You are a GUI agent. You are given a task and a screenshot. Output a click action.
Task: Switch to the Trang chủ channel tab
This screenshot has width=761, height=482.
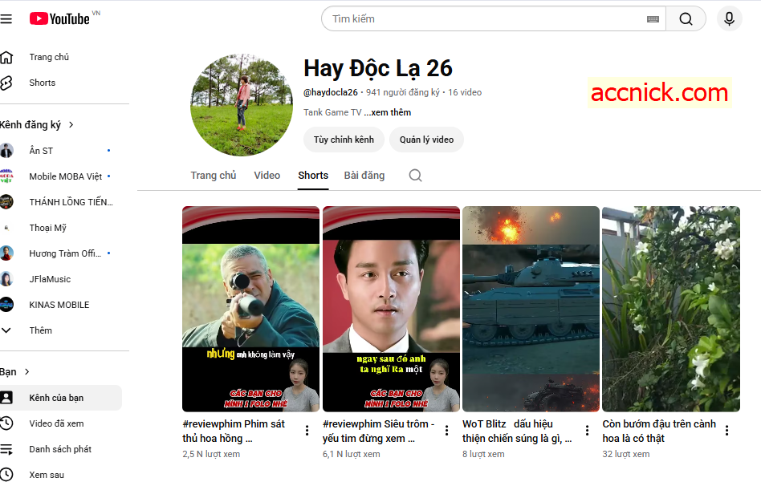click(213, 176)
